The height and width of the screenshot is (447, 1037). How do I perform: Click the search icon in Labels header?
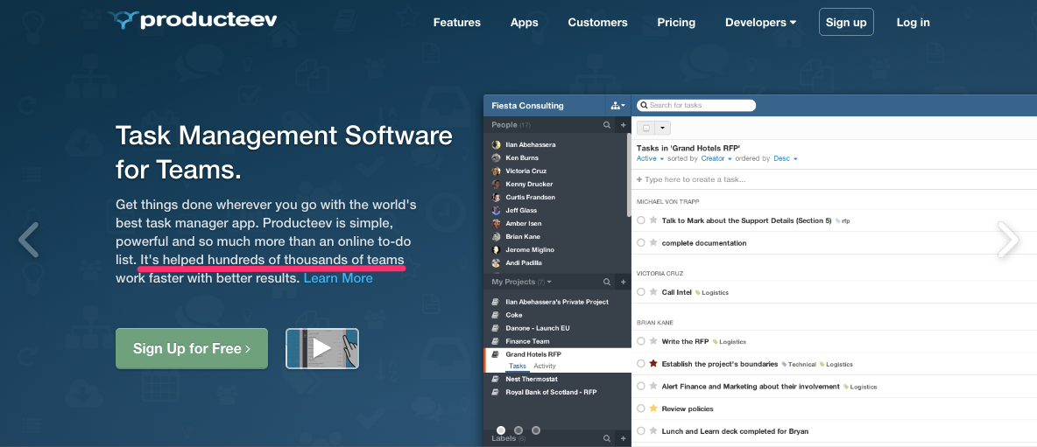tap(606, 438)
